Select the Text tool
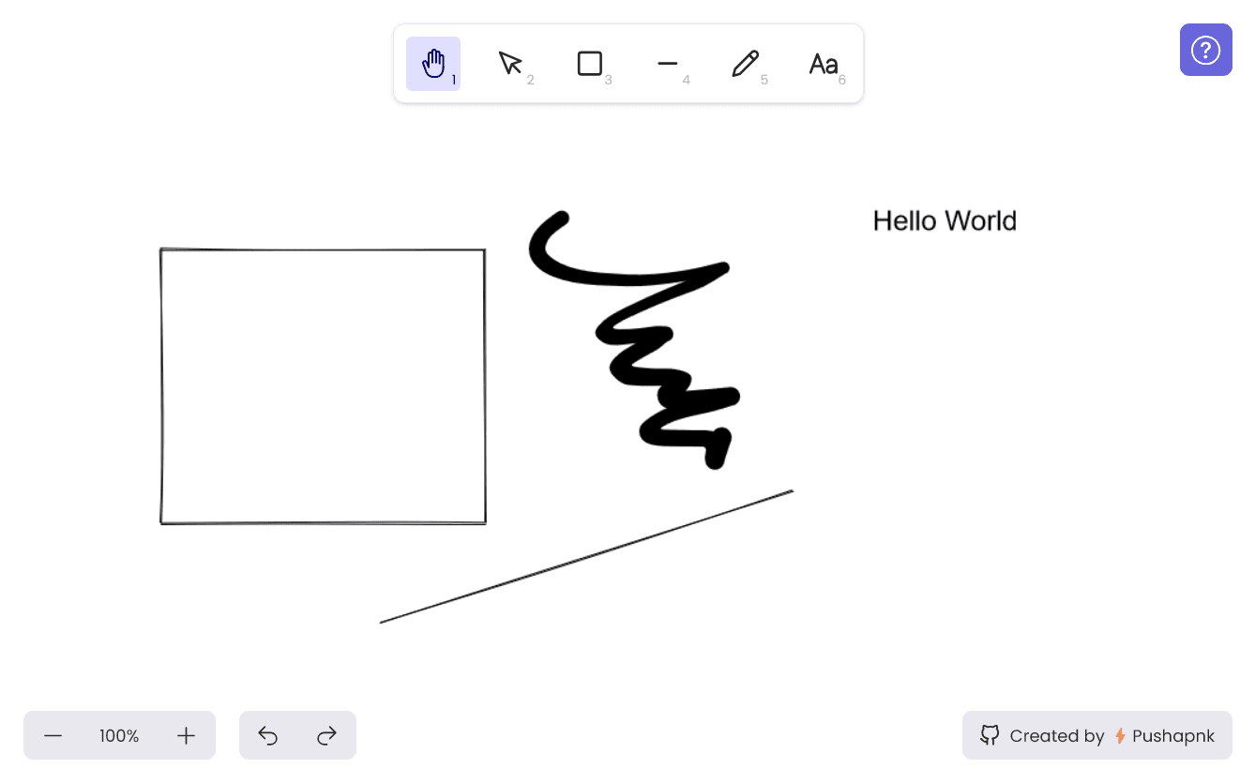The image size is (1255, 783). (824, 63)
